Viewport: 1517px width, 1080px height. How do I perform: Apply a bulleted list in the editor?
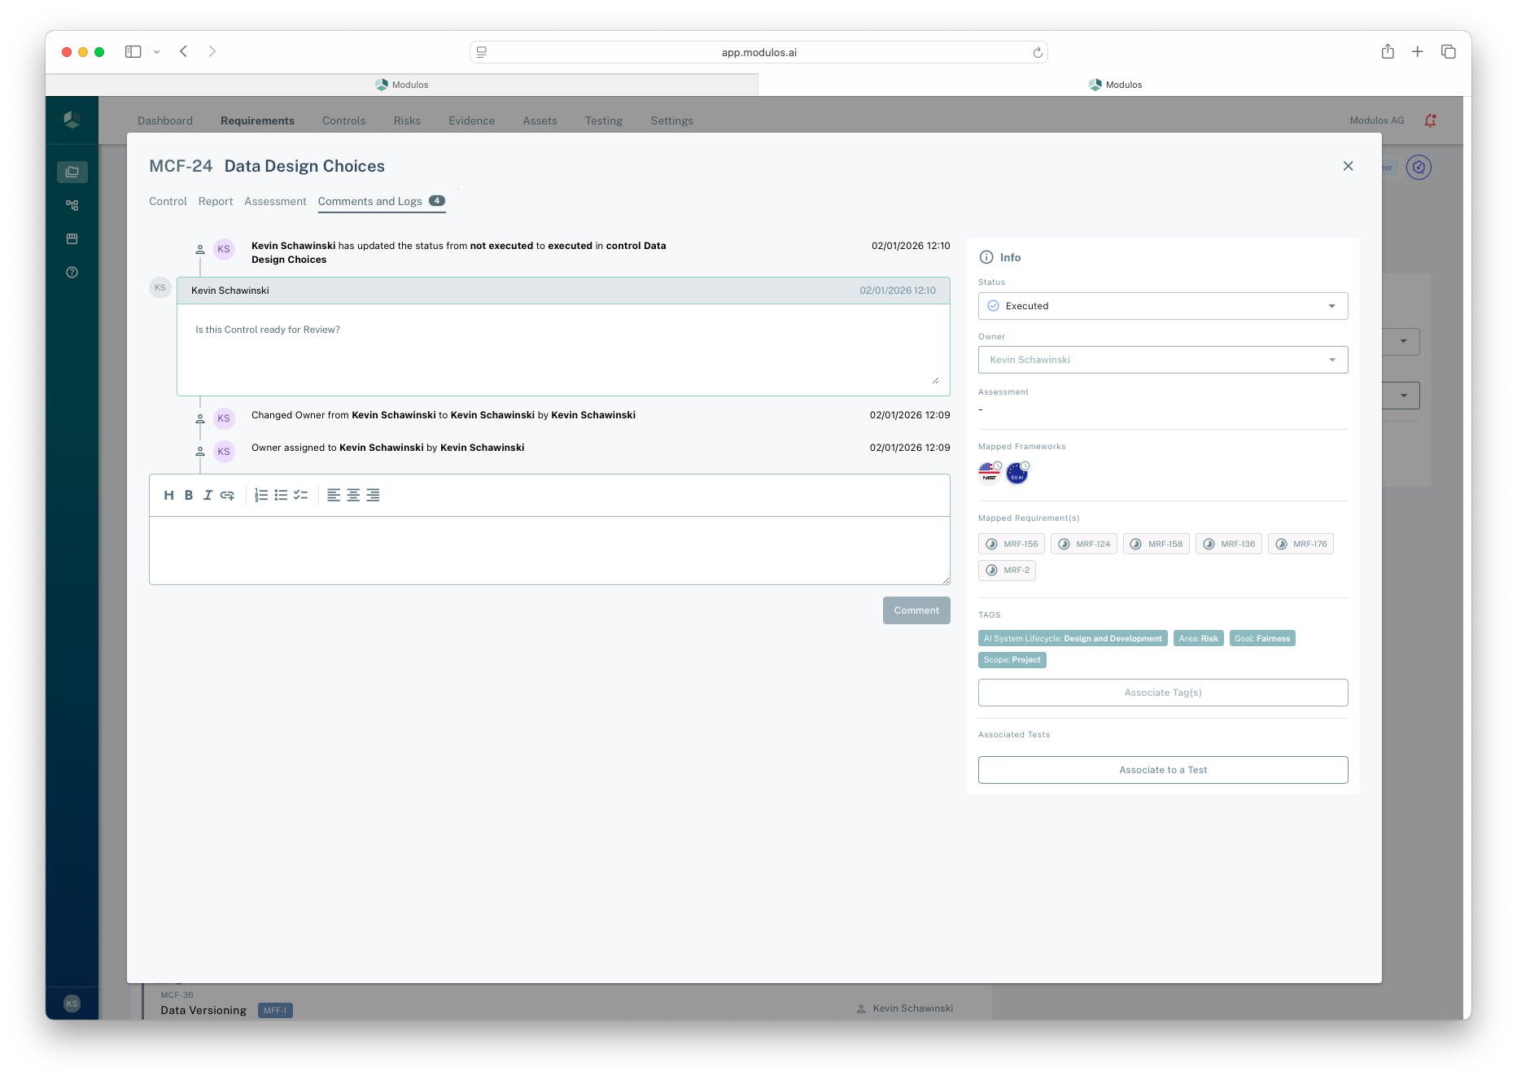pos(281,495)
